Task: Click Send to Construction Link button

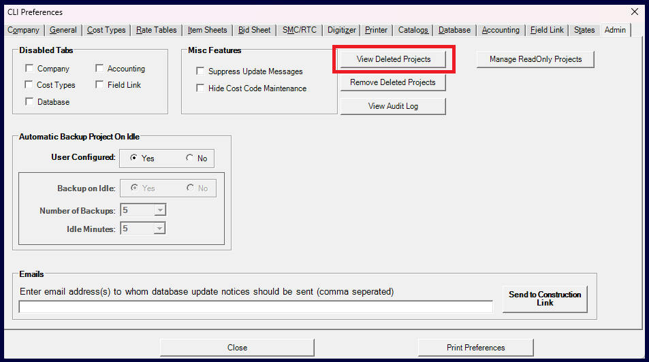Action: [x=545, y=299]
